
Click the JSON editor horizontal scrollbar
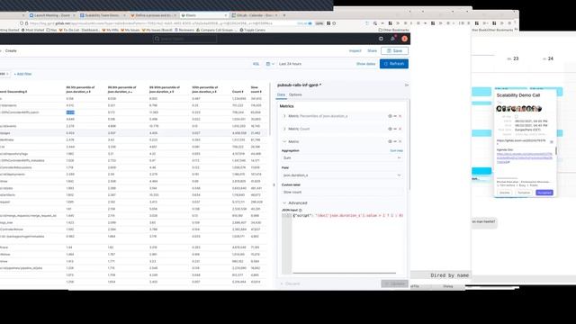point(344,273)
